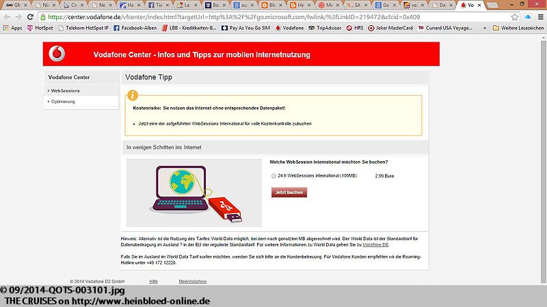Switch to the 'Da' browser tab
Screen dimensions: 547x307
(x=441, y=5)
